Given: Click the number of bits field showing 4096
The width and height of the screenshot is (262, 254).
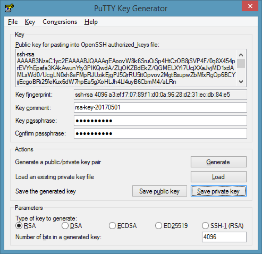Looking at the screenshot, I should [224, 237].
